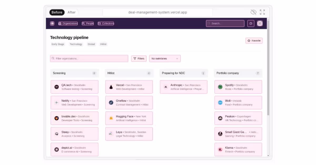Open the Peakon card title
The image size is (316, 165).
[x=230, y=116]
